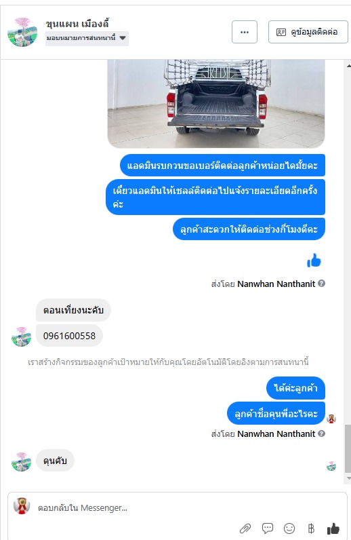Click help icon beside upper Nanwhan Nanthanit
The width and height of the screenshot is (351, 540).
point(321,284)
